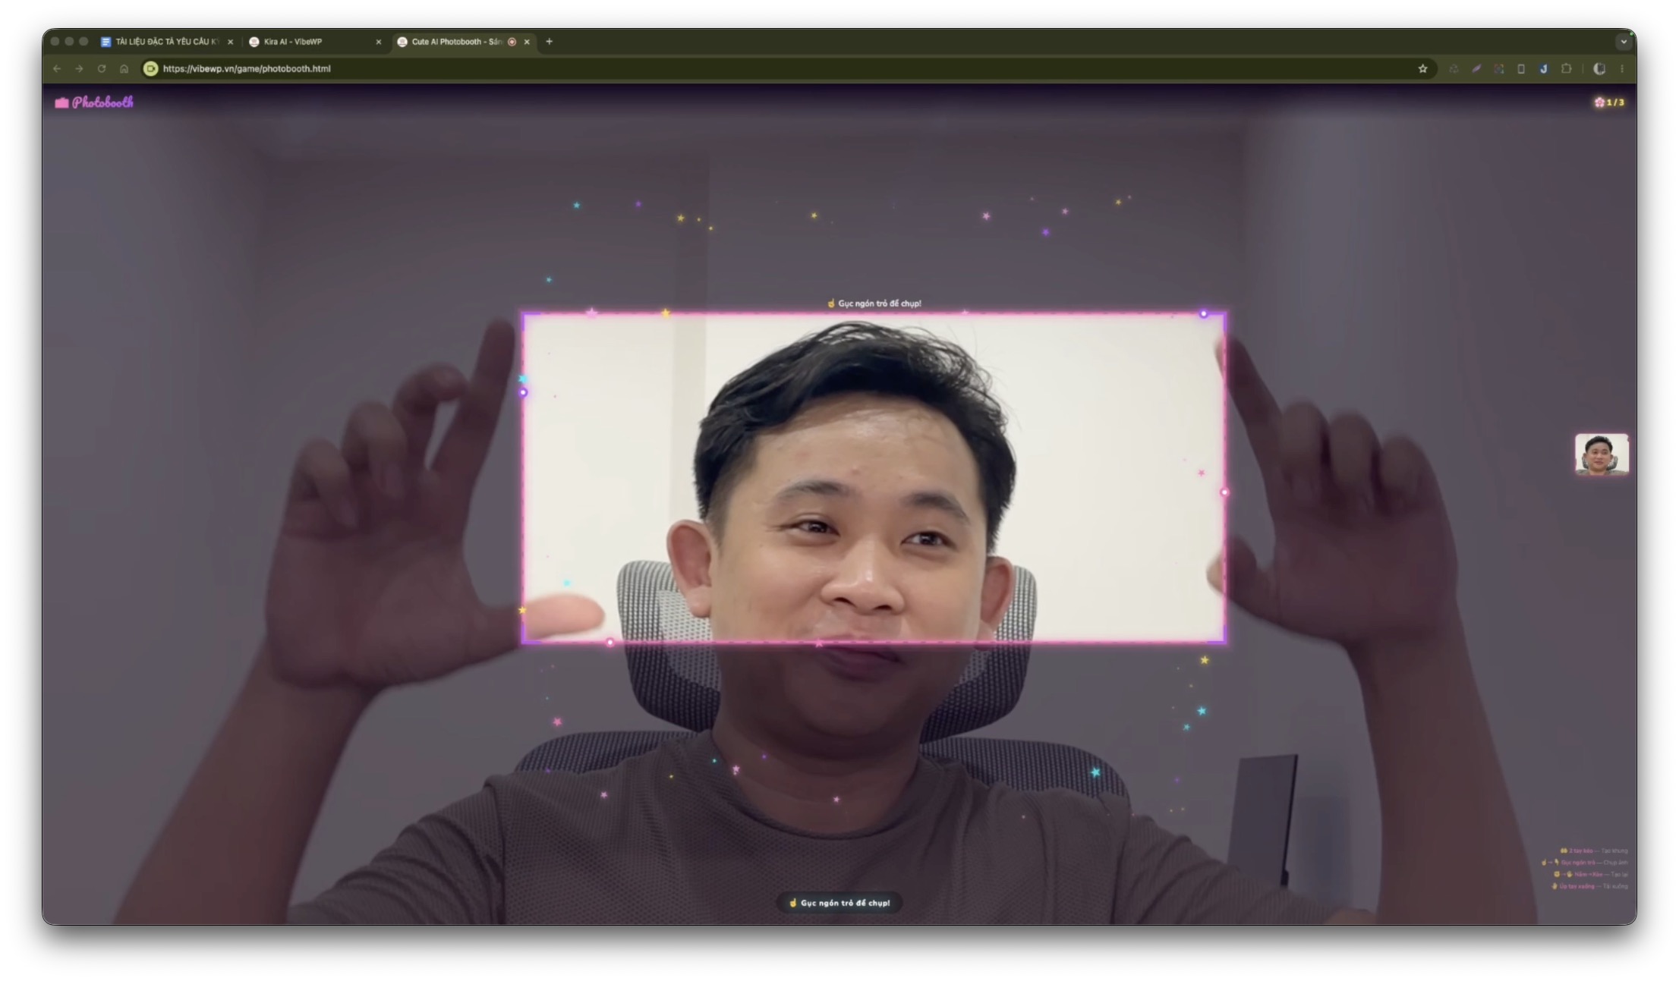Switch to the Kira AI - VibeWP tab

(314, 42)
